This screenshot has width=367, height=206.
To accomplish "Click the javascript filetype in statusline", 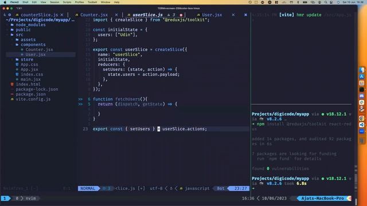I will (197, 188).
